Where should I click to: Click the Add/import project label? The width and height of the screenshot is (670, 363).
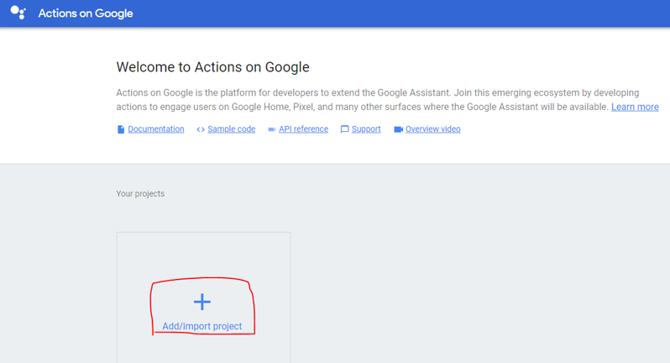(x=202, y=326)
